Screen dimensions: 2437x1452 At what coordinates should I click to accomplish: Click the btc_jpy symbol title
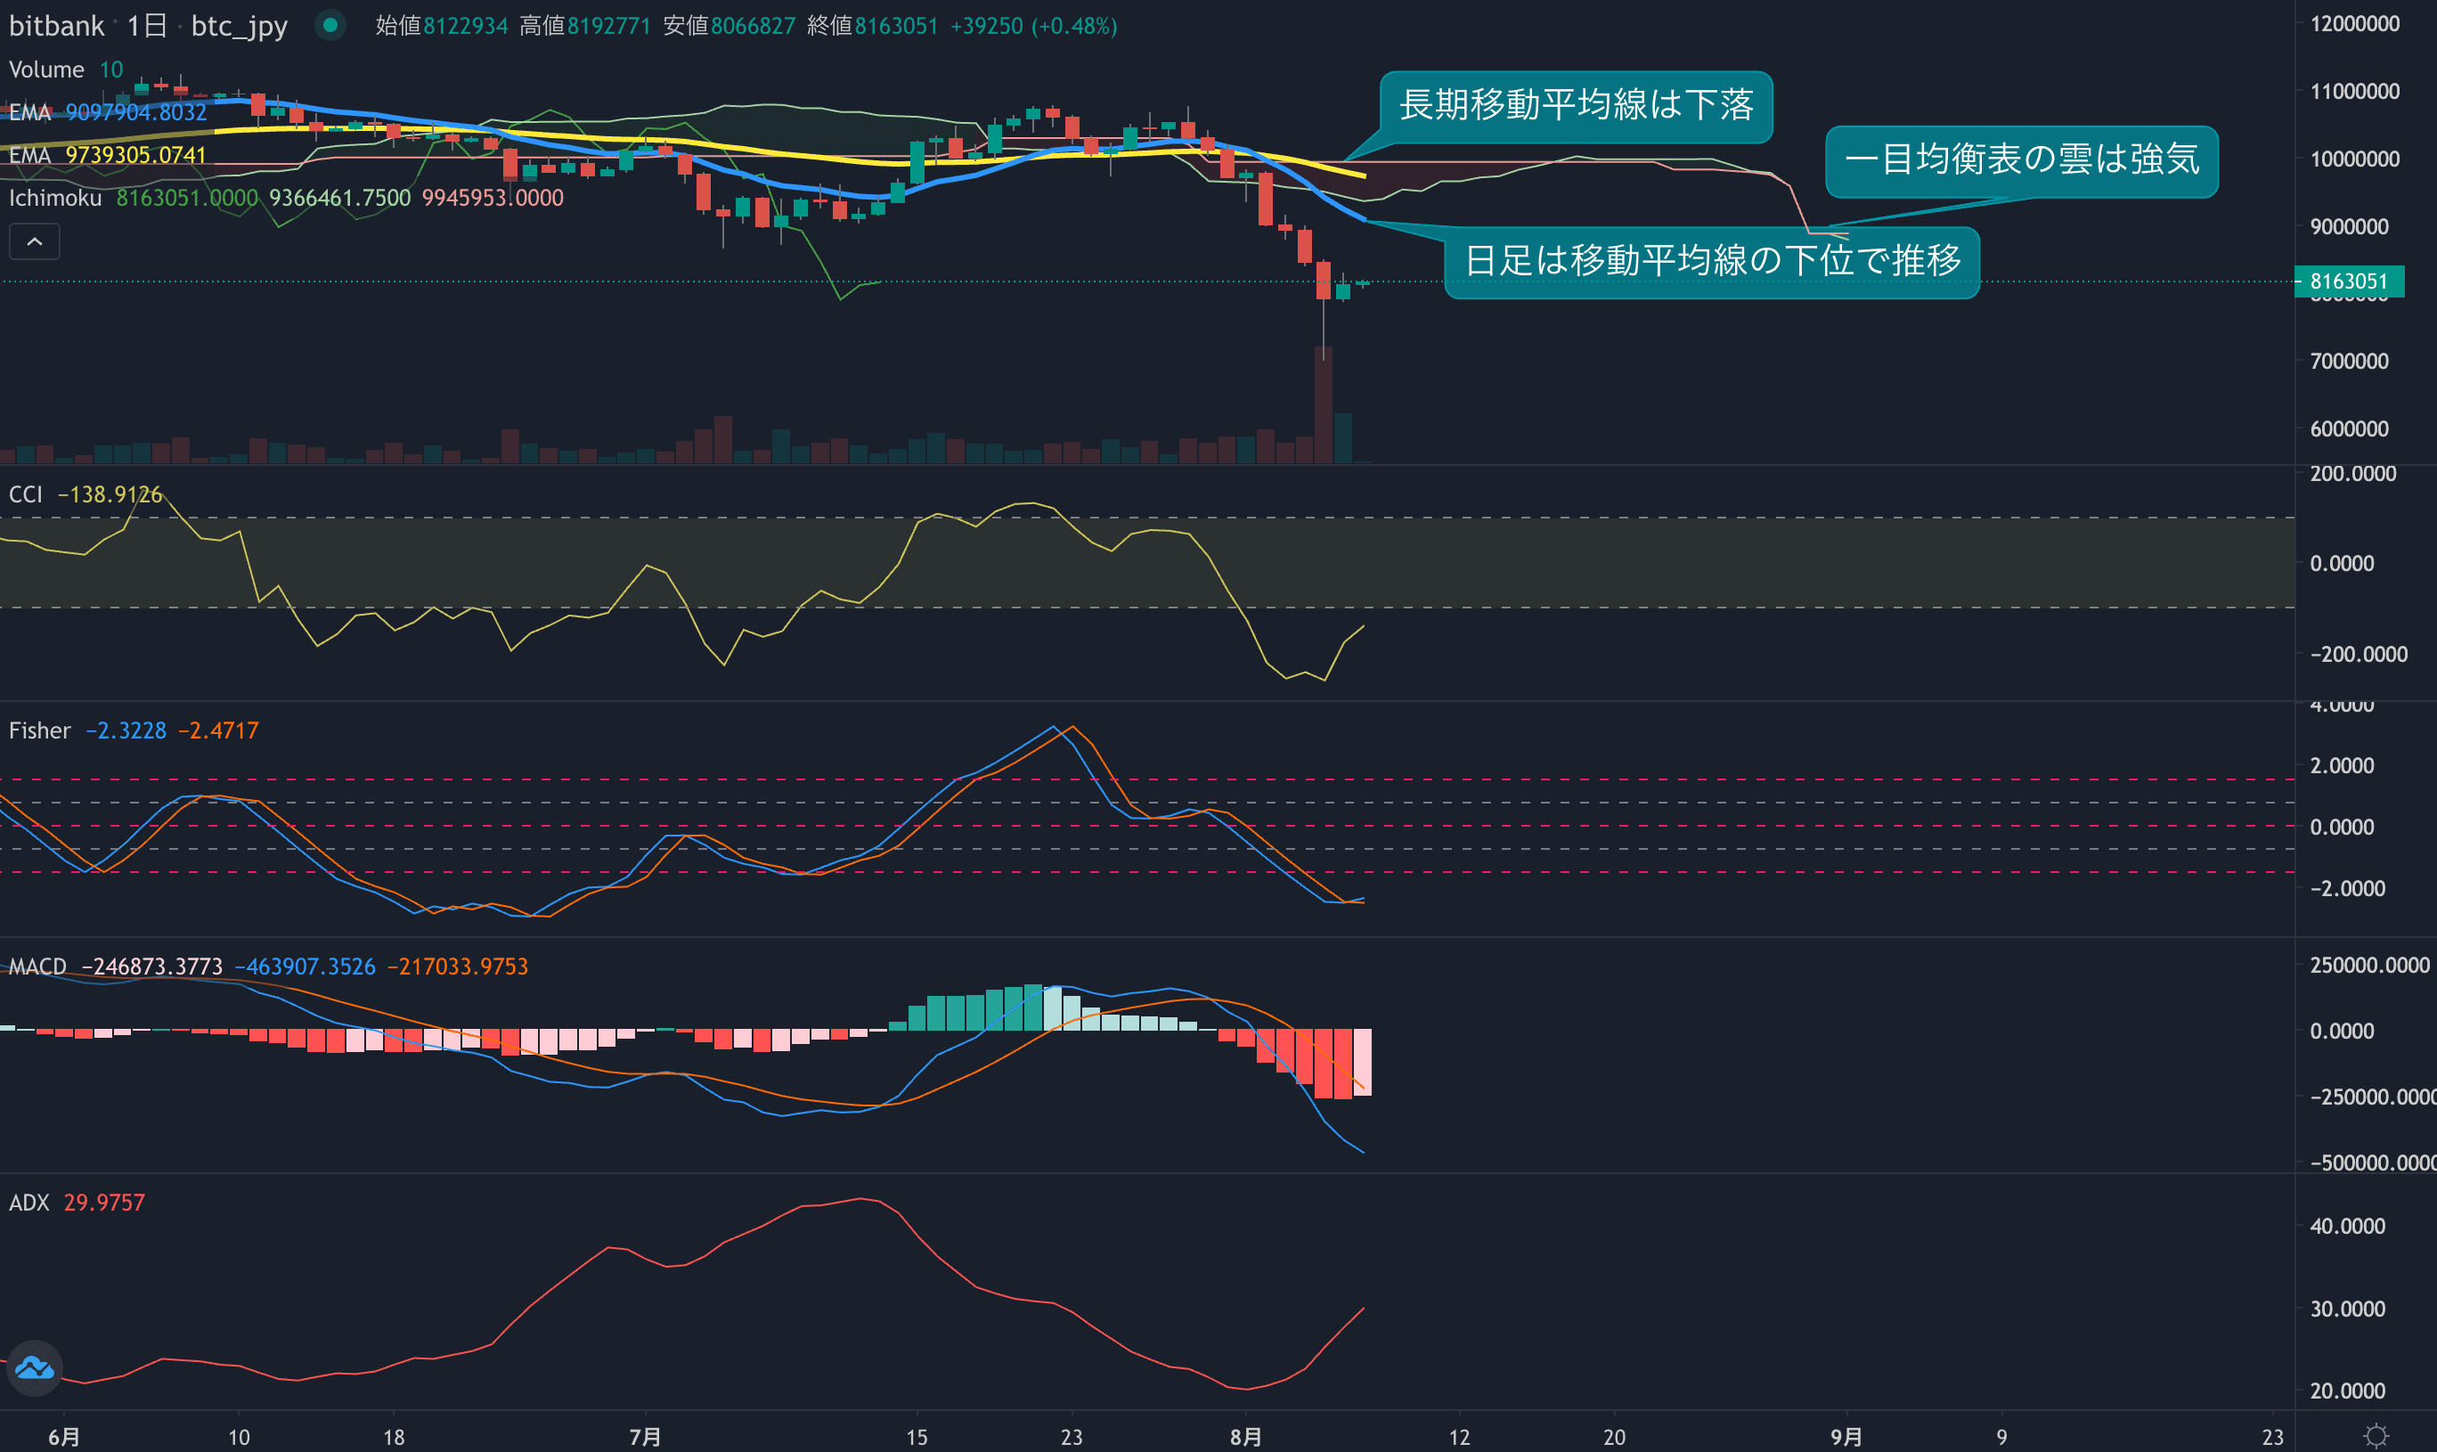[x=239, y=26]
